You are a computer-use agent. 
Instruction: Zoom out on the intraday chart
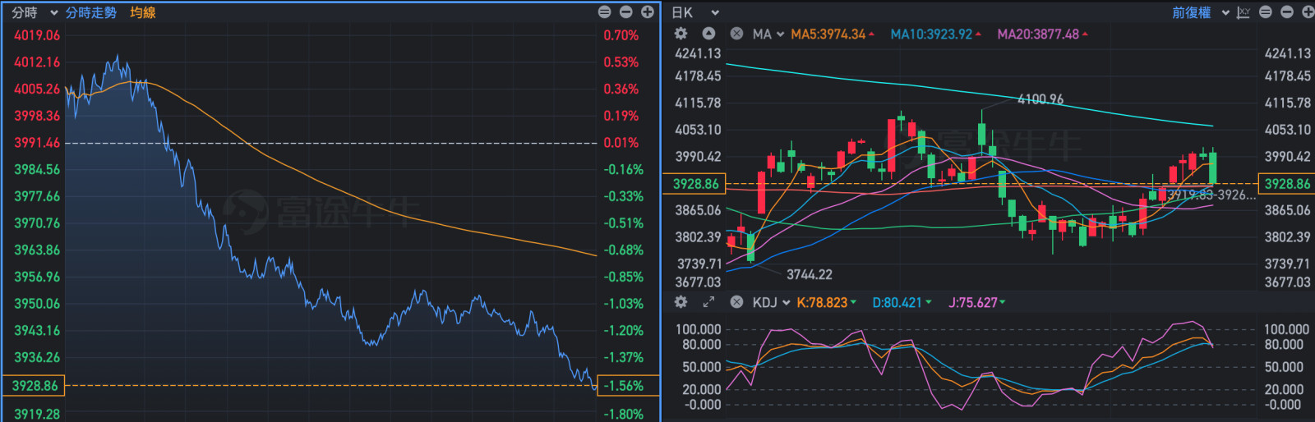[626, 12]
